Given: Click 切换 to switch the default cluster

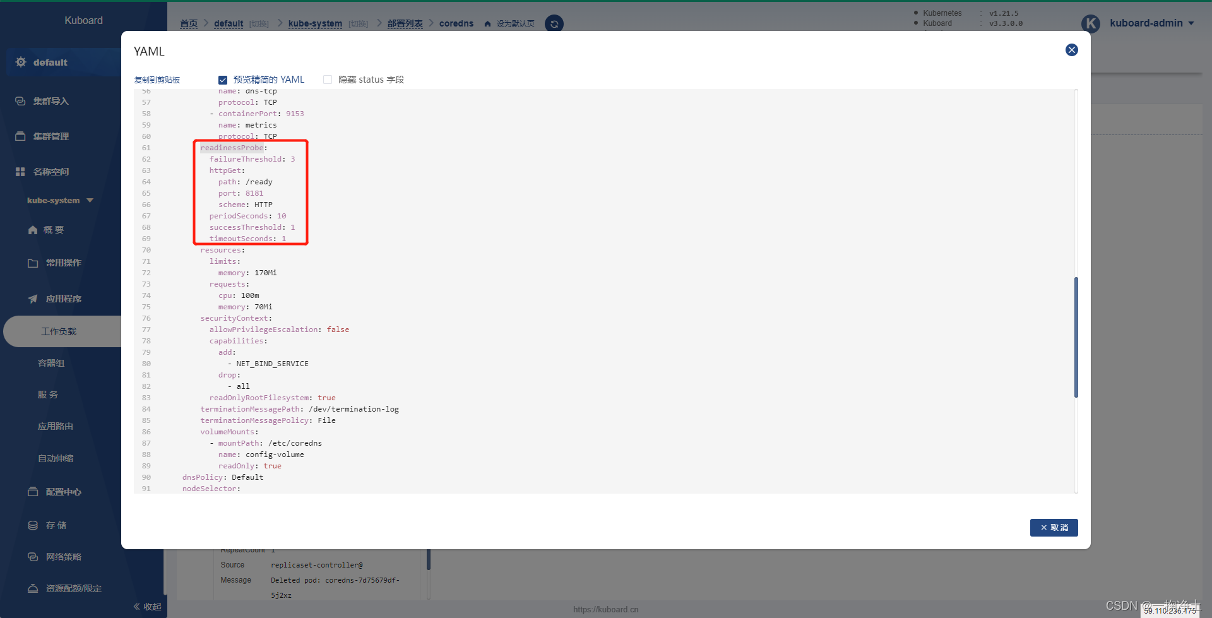Looking at the screenshot, I should point(258,23).
